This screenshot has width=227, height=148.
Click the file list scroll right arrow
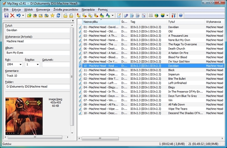222,138
